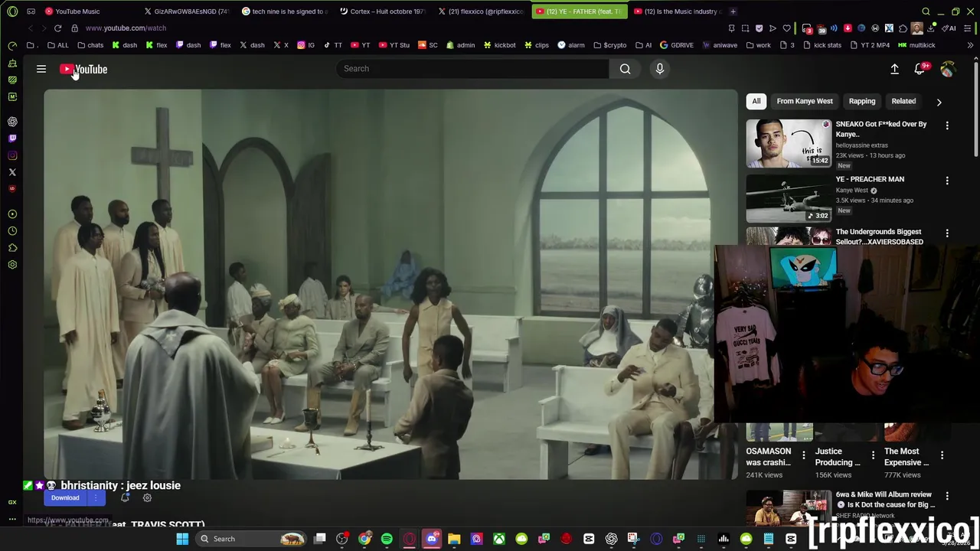The image size is (980, 551).
Task: Open the Download button's options arrow
Action: click(x=96, y=498)
